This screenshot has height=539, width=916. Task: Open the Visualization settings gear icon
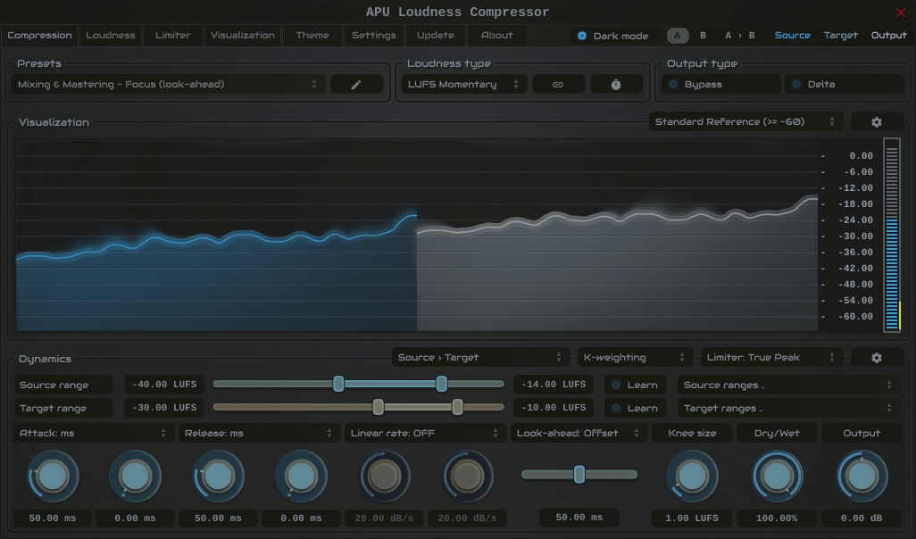tap(877, 122)
